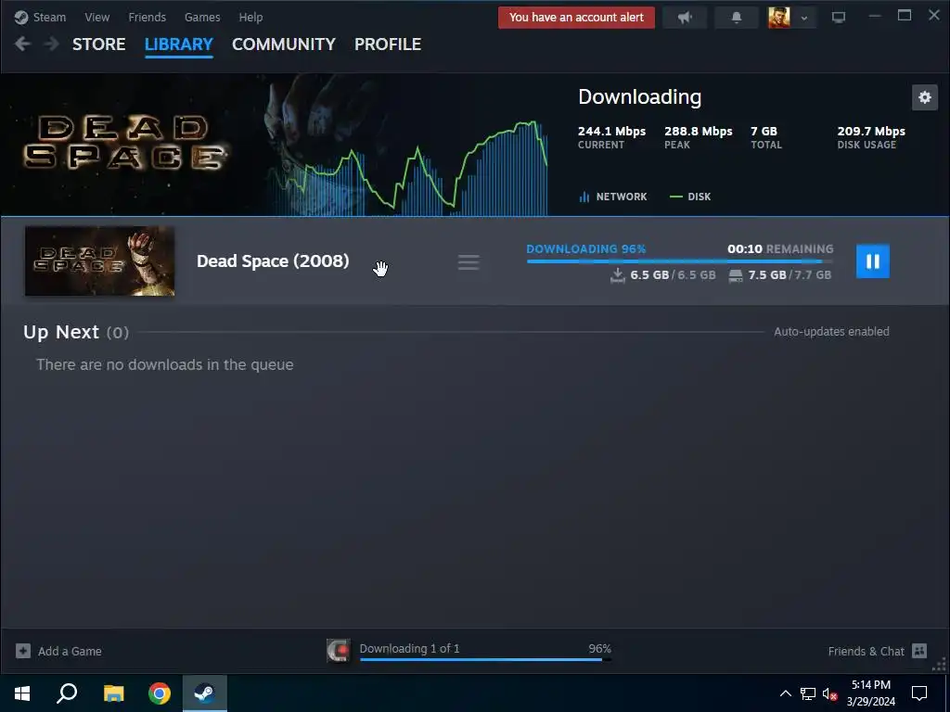The image size is (950, 712).
Task: Click the disk icon beside 7.5 GB
Action: coord(736,276)
